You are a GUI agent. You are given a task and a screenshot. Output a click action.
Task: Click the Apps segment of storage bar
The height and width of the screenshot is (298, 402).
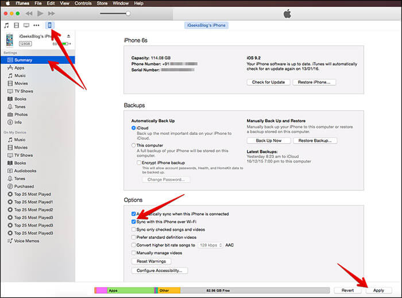point(131,291)
